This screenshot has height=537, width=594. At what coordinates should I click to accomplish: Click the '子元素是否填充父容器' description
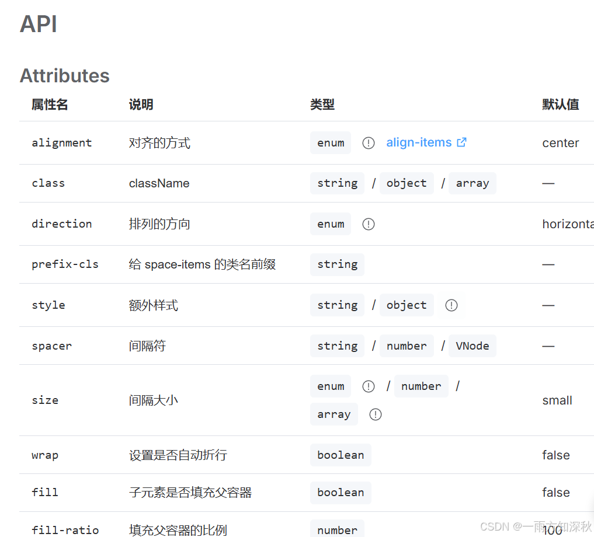[x=190, y=492]
